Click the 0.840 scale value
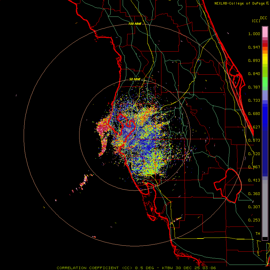The height and width of the screenshot is (270, 270). 254,74
